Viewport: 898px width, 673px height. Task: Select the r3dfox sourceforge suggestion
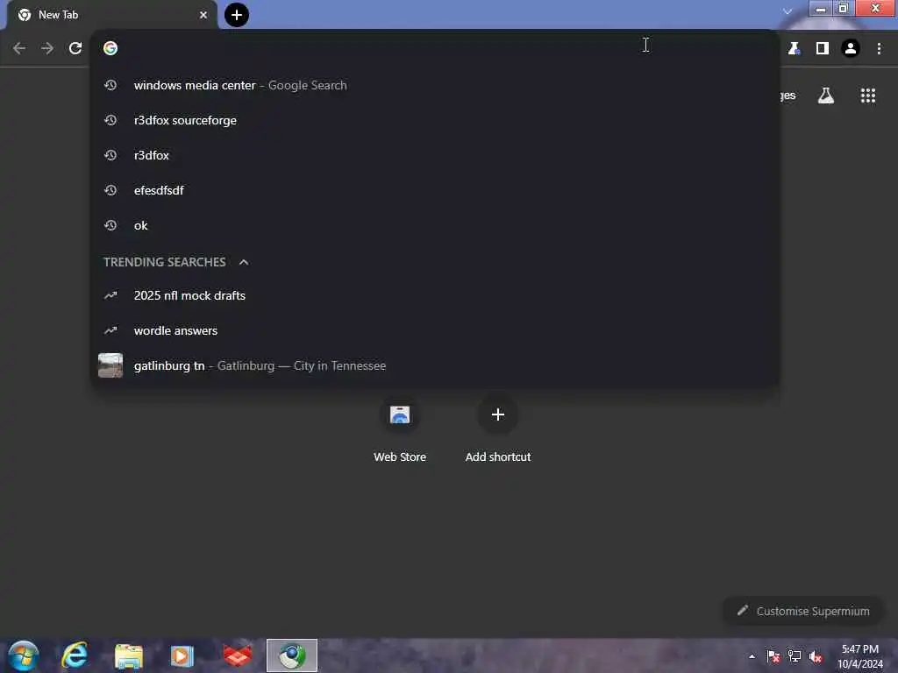tap(434, 120)
